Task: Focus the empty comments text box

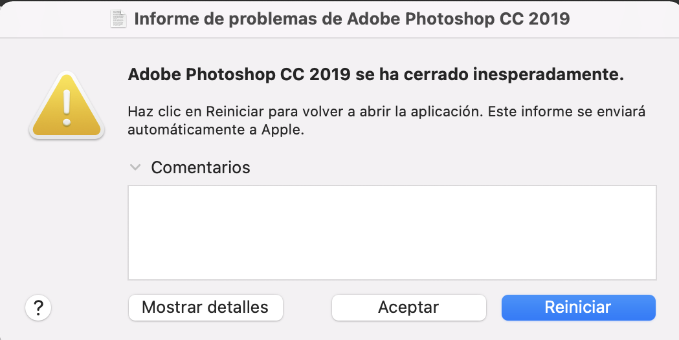Action: click(392, 233)
